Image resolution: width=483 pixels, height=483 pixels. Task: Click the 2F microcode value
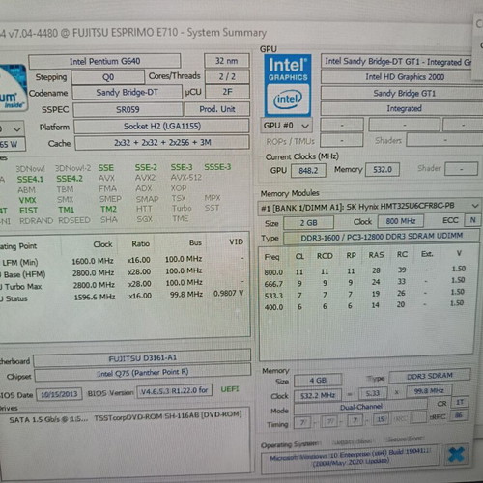(227, 92)
